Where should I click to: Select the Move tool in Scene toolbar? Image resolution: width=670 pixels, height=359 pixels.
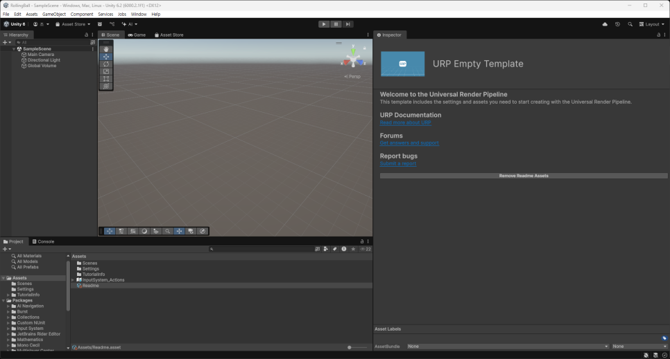(x=106, y=57)
